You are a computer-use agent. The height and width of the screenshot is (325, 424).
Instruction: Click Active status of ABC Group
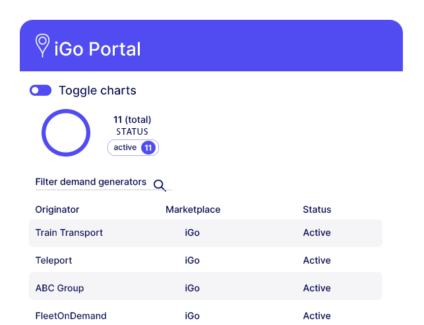pyautogui.click(x=317, y=288)
